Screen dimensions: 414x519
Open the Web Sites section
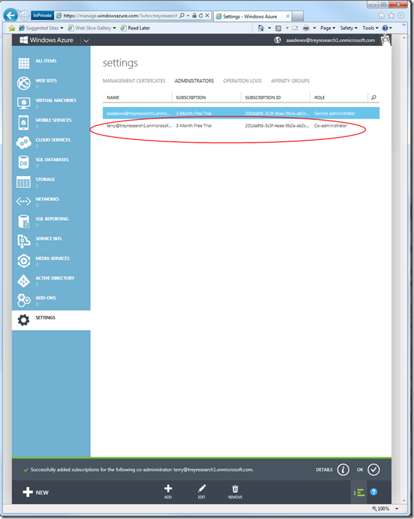[51, 83]
